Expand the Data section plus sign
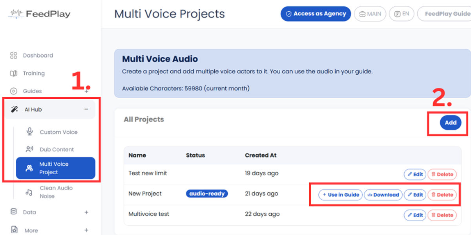Image resolution: width=471 pixels, height=235 pixels. click(86, 212)
